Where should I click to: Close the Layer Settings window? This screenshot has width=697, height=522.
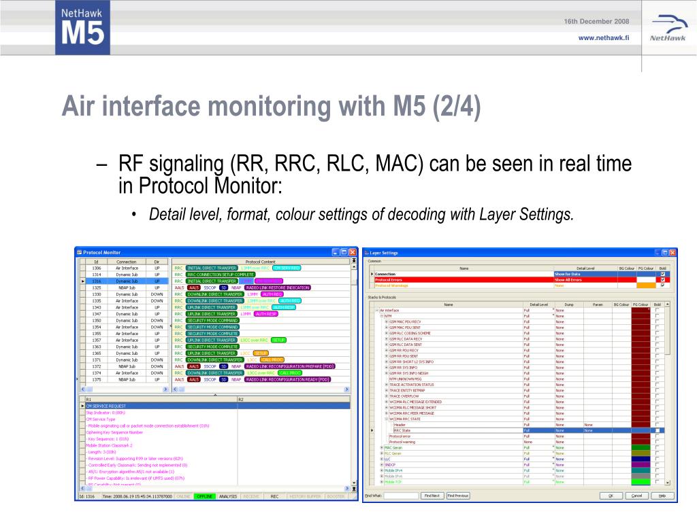tap(672, 253)
